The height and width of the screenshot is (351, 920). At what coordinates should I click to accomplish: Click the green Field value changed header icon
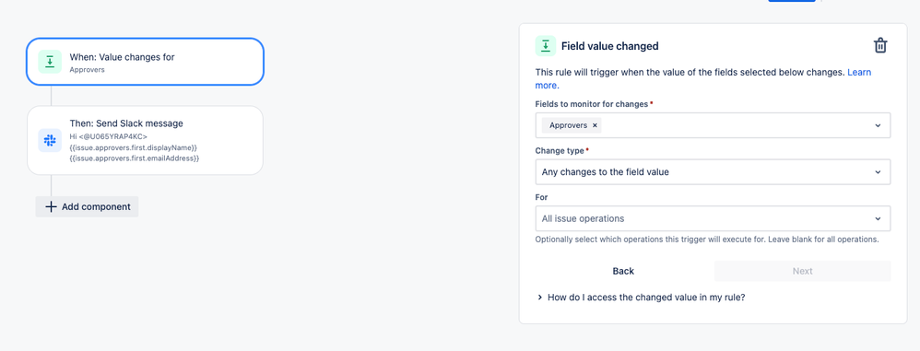click(x=546, y=46)
